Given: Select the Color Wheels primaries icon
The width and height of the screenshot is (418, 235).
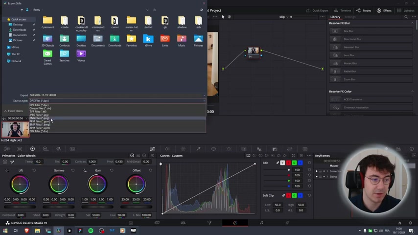Looking at the screenshot, I should click(32, 149).
